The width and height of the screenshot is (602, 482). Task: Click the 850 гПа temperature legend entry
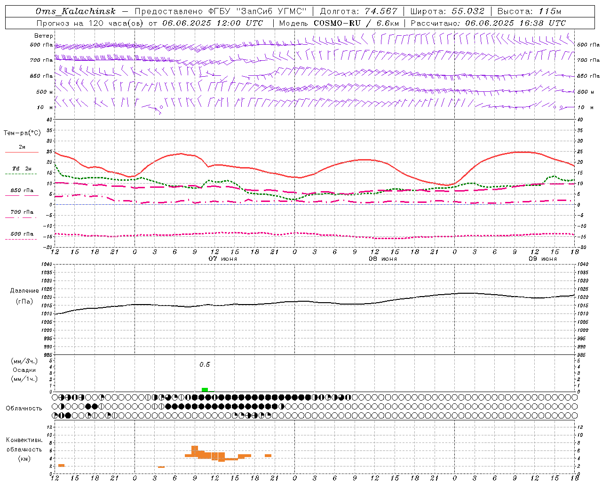(x=22, y=191)
